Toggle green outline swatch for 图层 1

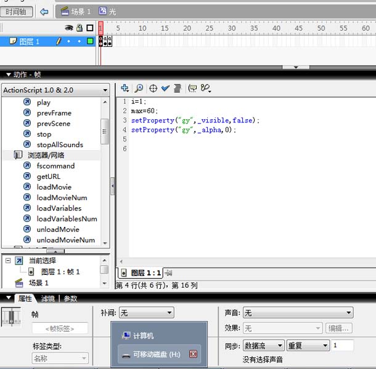90,41
